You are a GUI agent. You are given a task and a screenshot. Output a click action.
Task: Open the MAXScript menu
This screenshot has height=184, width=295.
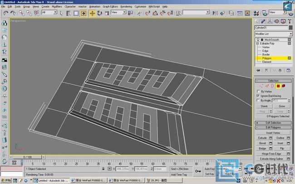[x=154, y=7]
